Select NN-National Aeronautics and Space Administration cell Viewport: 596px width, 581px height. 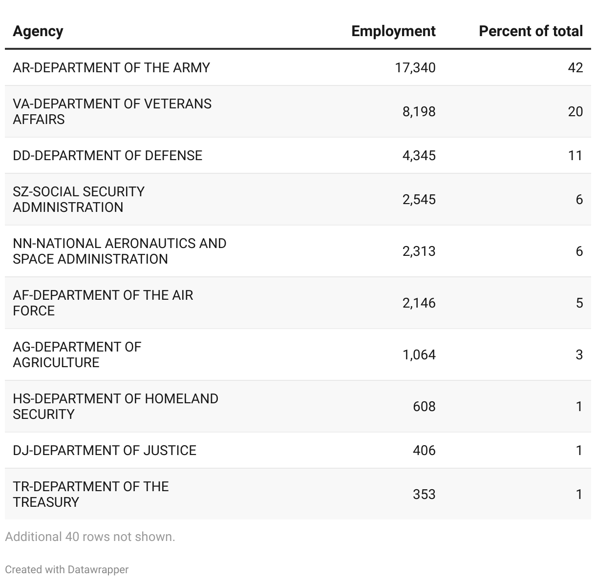point(119,251)
